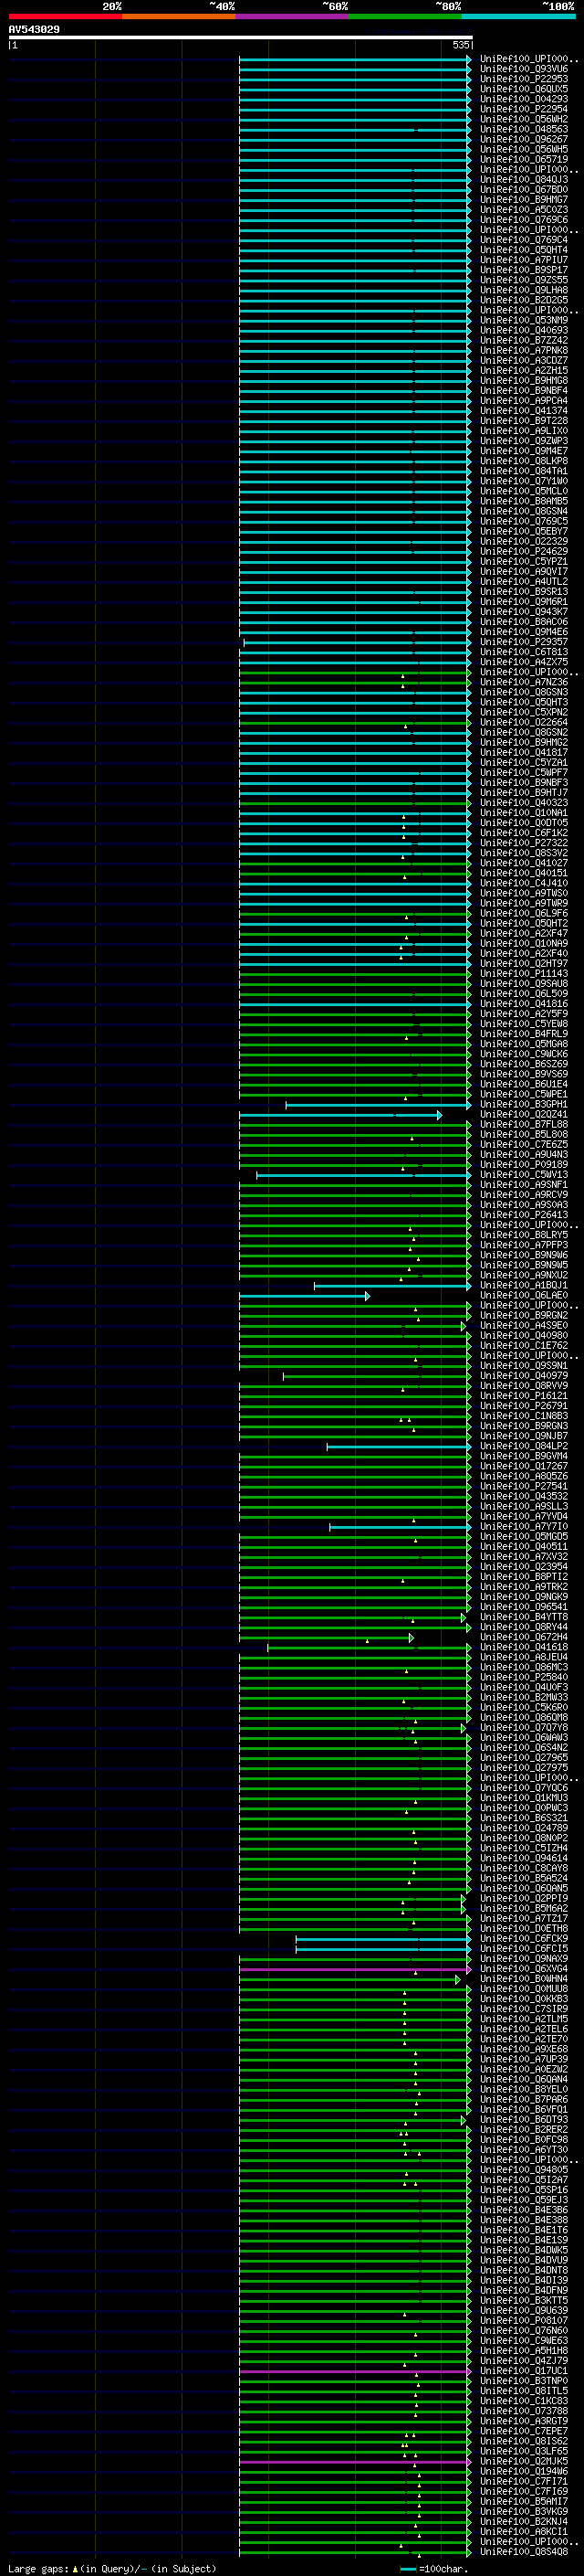Select hit label UniRef100_C5WV13
Viewport: 584px width, 2576px height.
(524, 1175)
